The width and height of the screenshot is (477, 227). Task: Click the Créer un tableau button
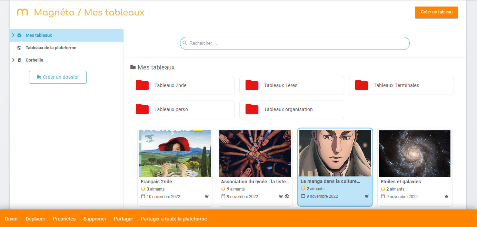coord(437,12)
